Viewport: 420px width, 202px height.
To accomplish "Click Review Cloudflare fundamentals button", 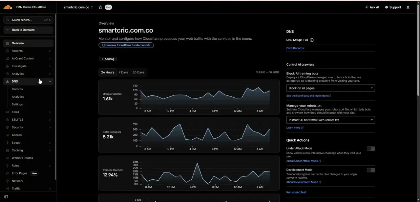I will [126, 45].
